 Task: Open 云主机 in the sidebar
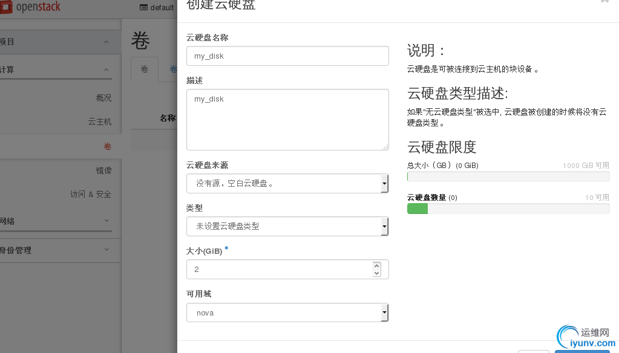pyautogui.click(x=100, y=121)
